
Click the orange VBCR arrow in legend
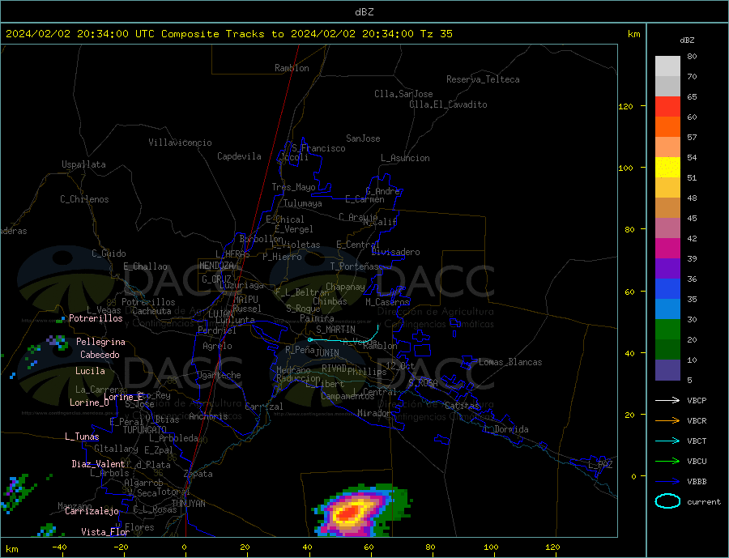(667, 421)
